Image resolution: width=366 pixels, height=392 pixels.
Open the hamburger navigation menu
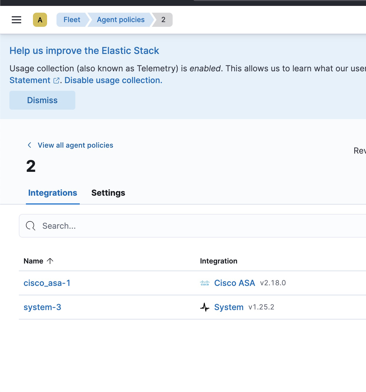pos(16,20)
